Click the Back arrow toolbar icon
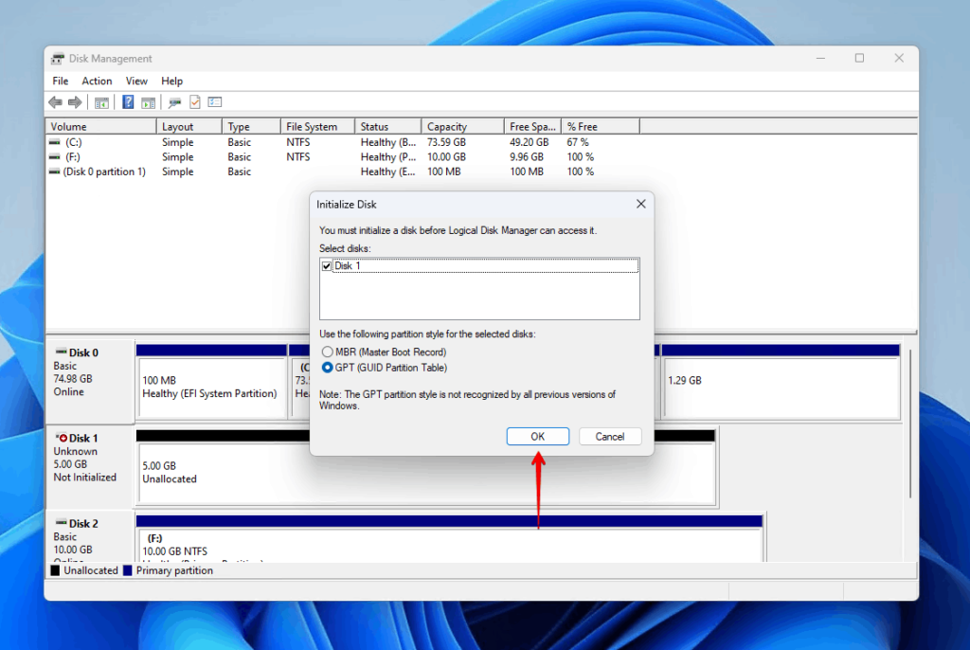This screenshot has width=970, height=650. (x=55, y=102)
